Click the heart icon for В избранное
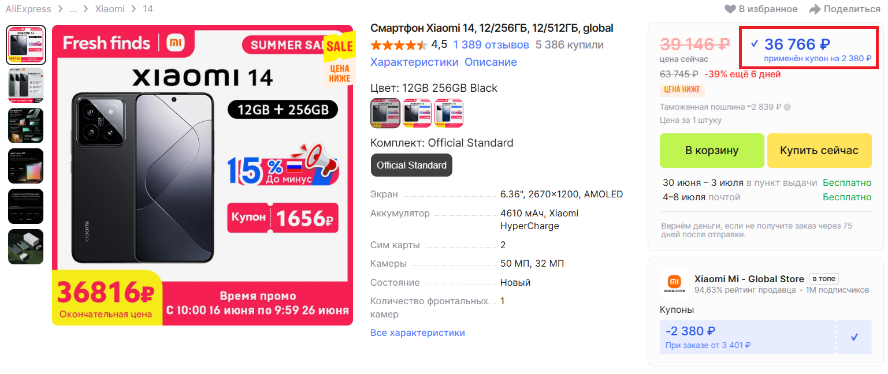 pyautogui.click(x=730, y=9)
